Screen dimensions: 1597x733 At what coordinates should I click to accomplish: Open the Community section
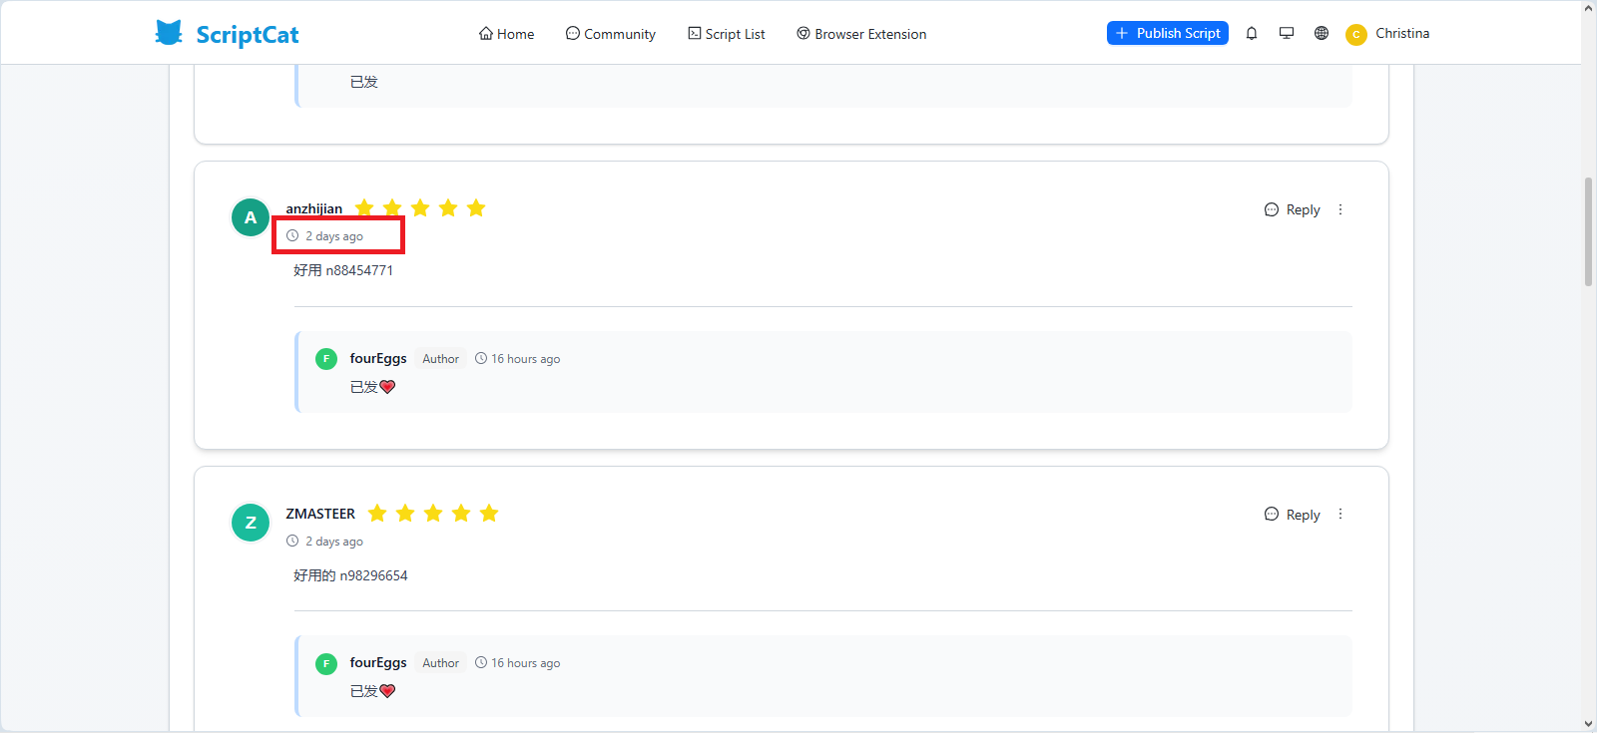point(611,34)
